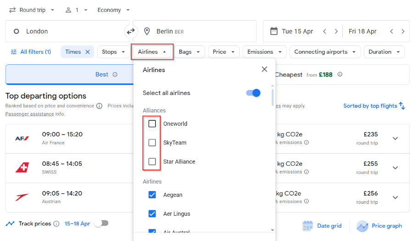The width and height of the screenshot is (413, 241).
Task: Open the Round trip dropdown
Action: point(32,10)
